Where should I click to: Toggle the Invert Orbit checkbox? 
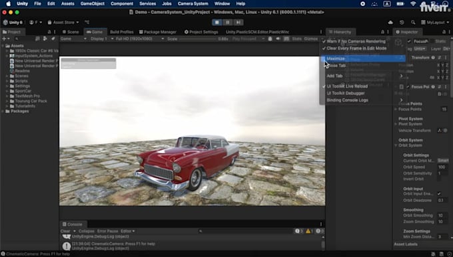tap(439, 179)
